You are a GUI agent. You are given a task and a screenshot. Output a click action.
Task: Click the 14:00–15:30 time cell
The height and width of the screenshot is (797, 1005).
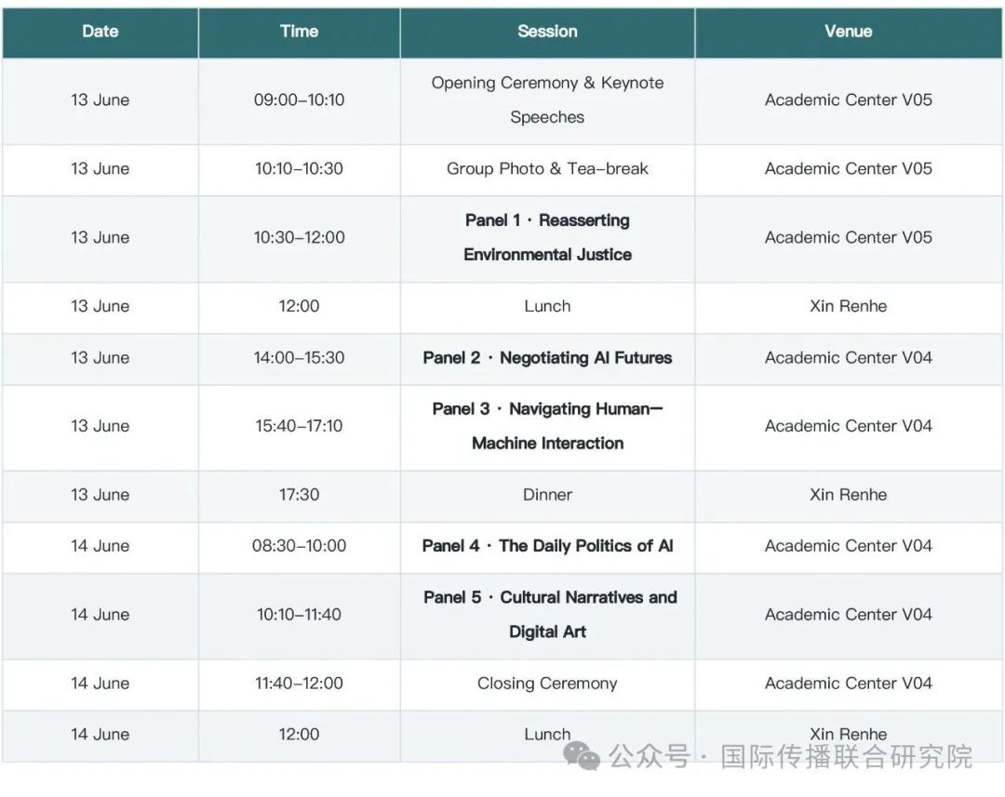(299, 357)
